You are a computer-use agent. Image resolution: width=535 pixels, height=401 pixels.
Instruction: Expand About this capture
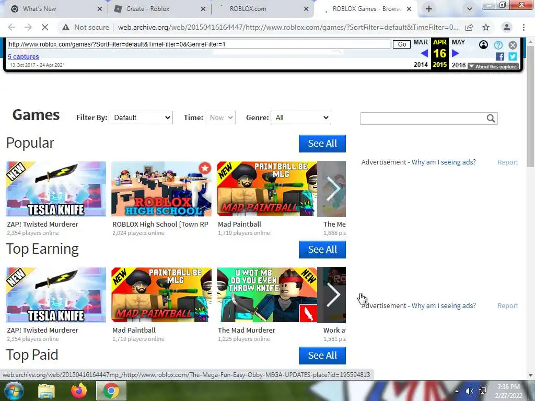pyautogui.click(x=493, y=66)
